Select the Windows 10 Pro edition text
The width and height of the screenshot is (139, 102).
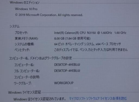click(x=26, y=9)
